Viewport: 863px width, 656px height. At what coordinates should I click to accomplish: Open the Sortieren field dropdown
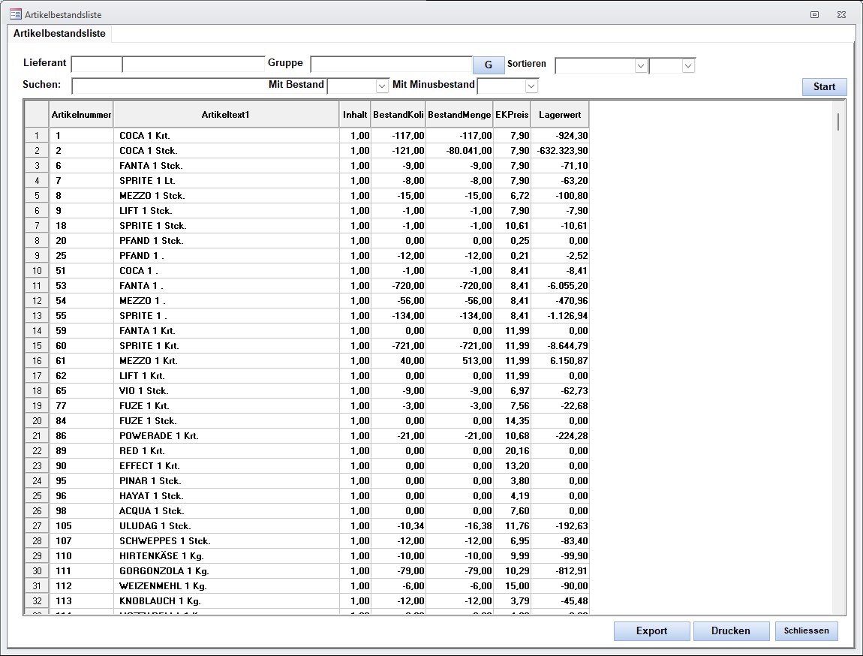coord(640,66)
